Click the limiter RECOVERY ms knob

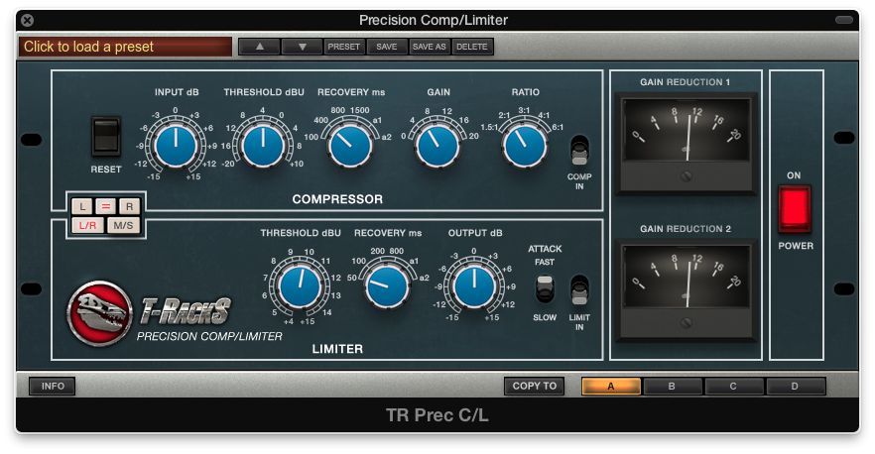[387, 286]
